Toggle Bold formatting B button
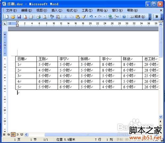 [x=157, y=17]
